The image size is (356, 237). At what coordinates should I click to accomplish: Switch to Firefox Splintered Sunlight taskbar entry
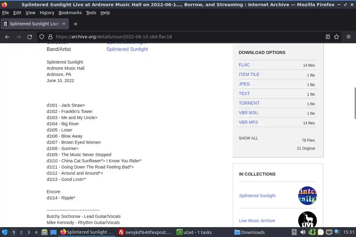click(87, 232)
